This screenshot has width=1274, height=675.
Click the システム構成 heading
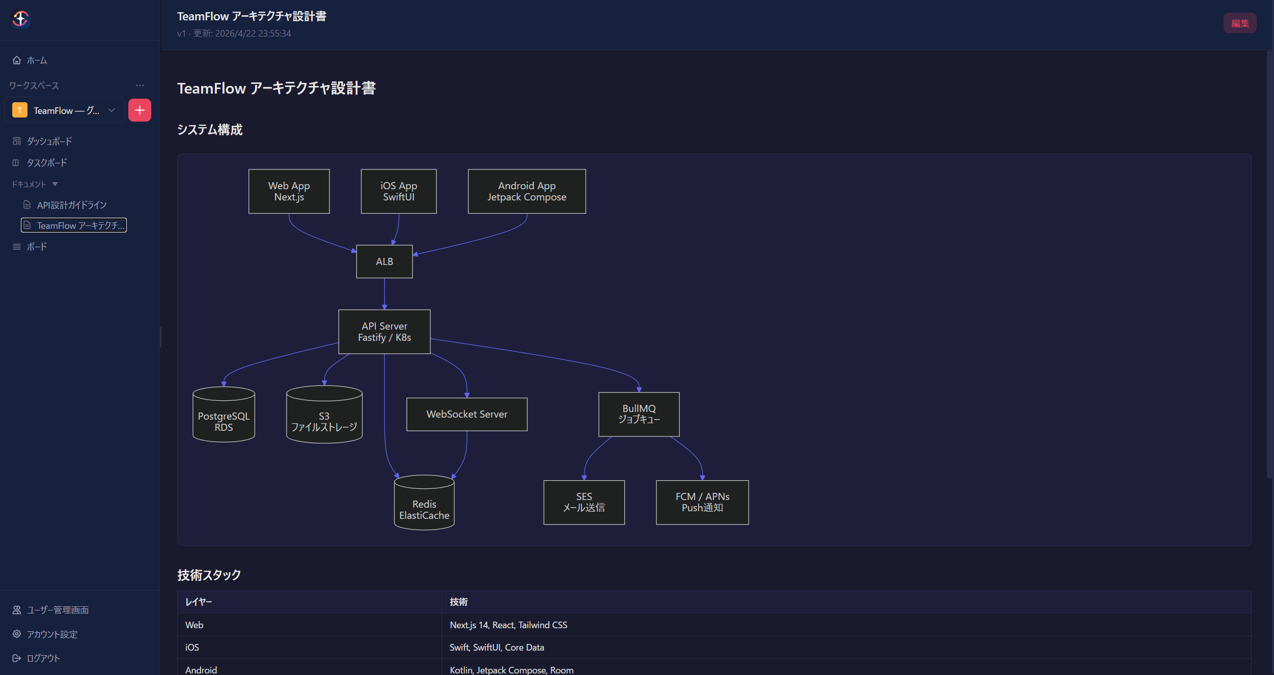click(210, 130)
